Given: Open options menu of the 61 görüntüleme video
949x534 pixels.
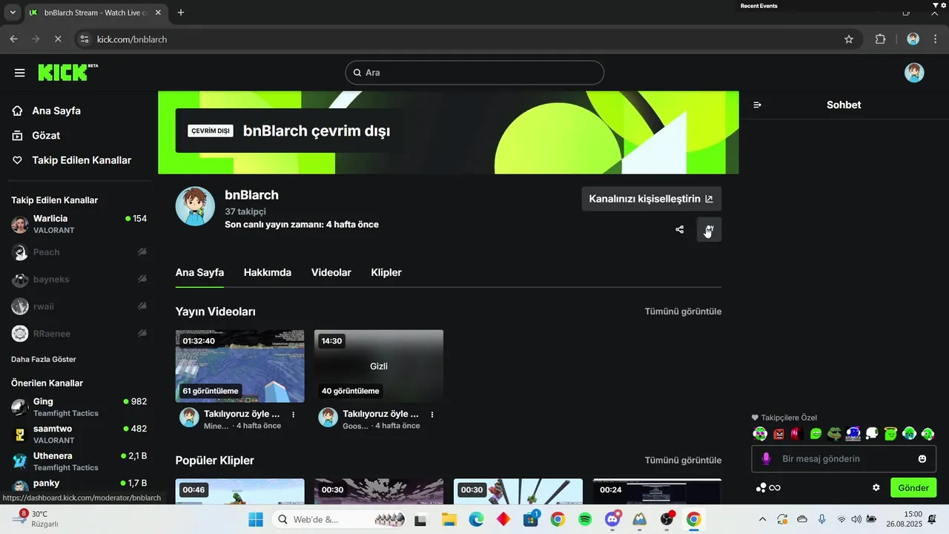Looking at the screenshot, I should coord(294,415).
